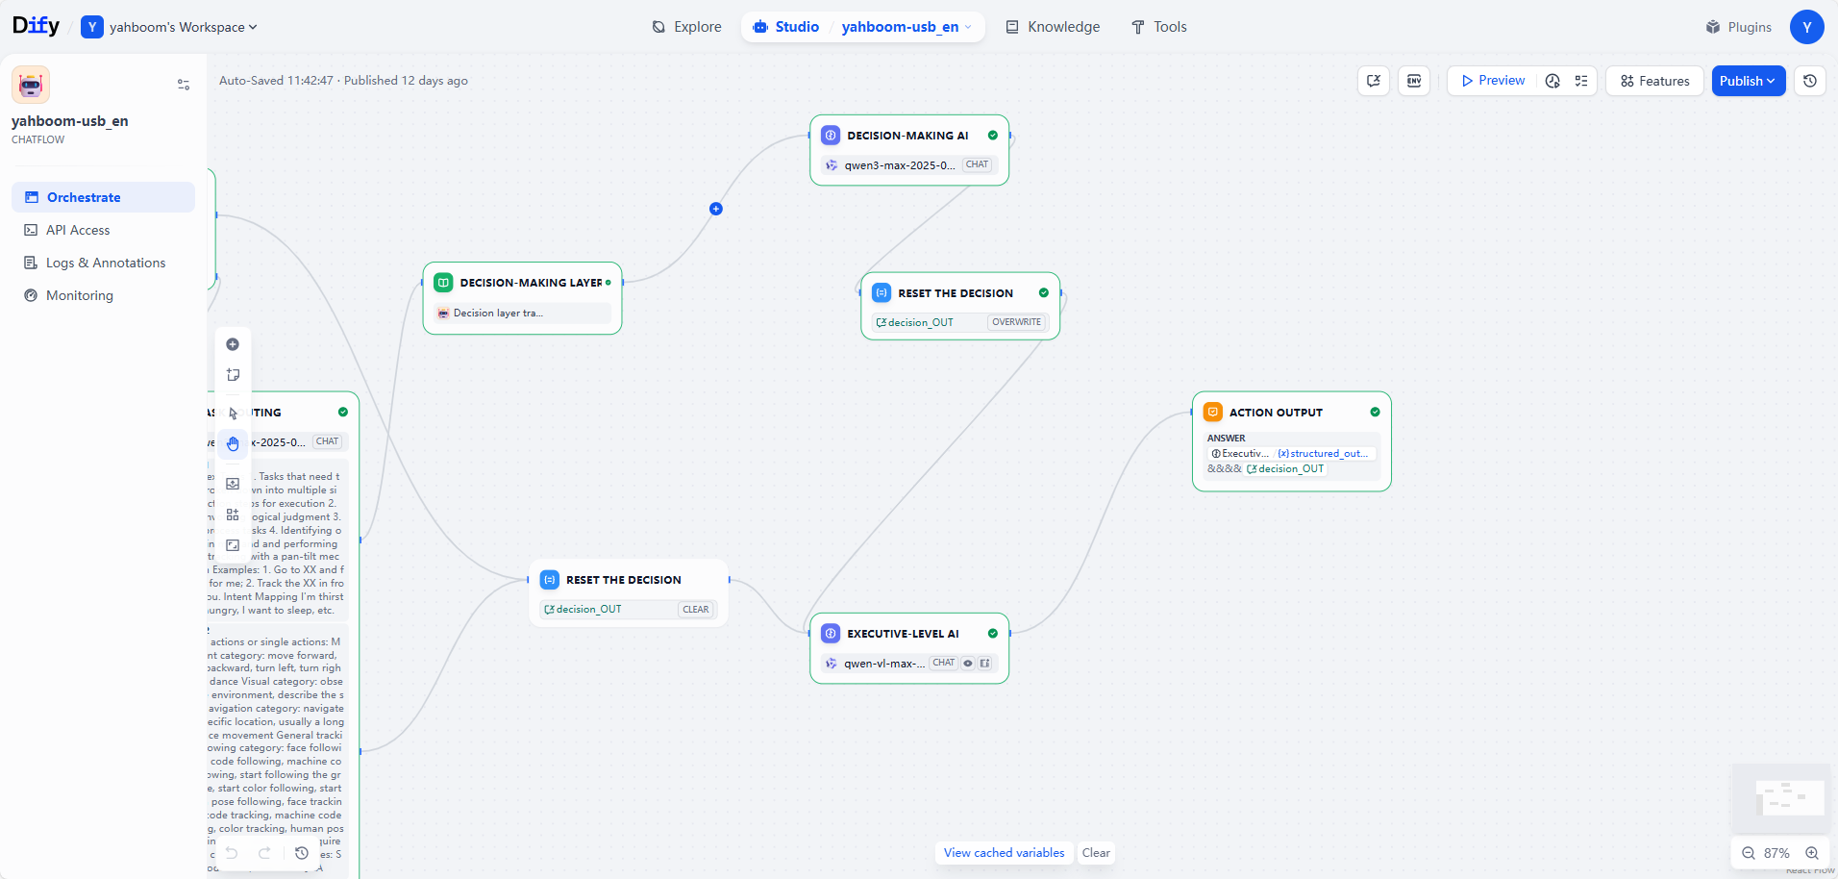Open the Plugins page

1738,27
